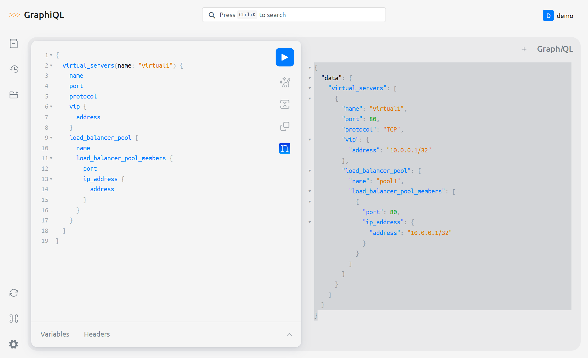Click the search input field
The height and width of the screenshot is (358, 588).
point(294,15)
